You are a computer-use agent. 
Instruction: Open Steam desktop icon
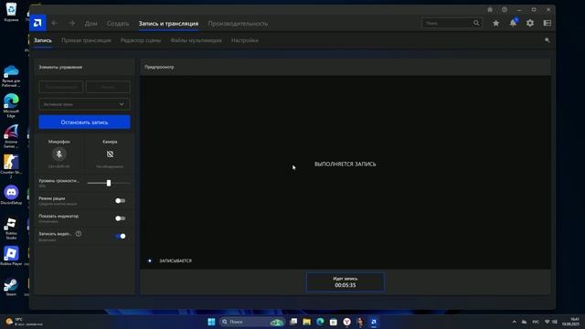[x=11, y=287]
